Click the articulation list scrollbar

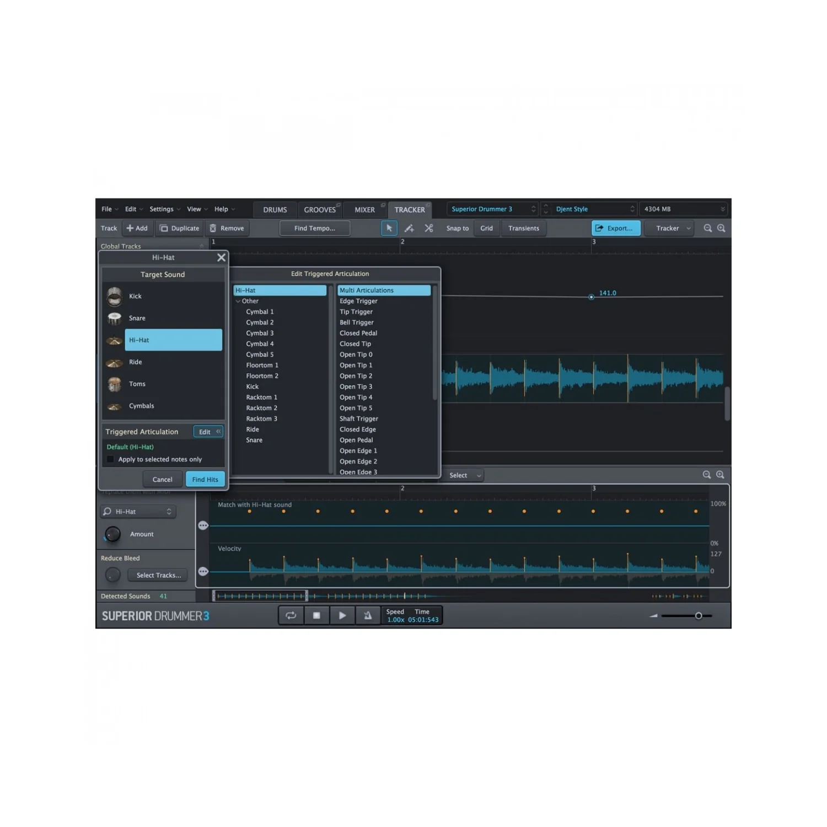tap(435, 343)
